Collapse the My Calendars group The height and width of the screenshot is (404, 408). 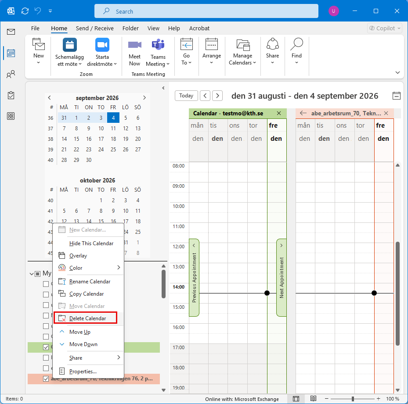pos(32,274)
